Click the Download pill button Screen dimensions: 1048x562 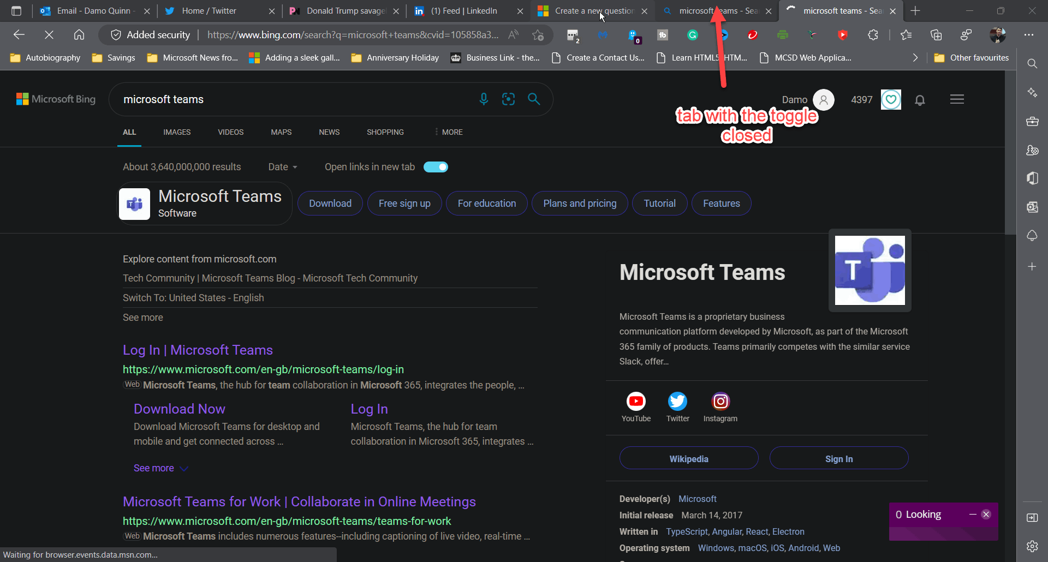click(x=330, y=204)
